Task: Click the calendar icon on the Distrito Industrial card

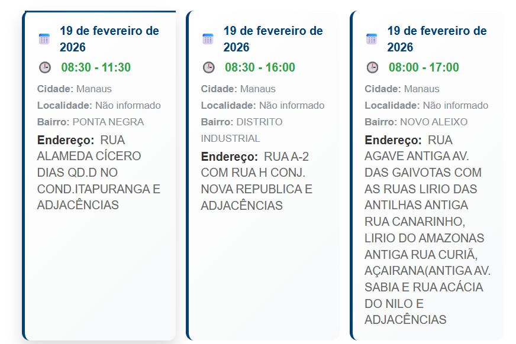Action: (208, 39)
